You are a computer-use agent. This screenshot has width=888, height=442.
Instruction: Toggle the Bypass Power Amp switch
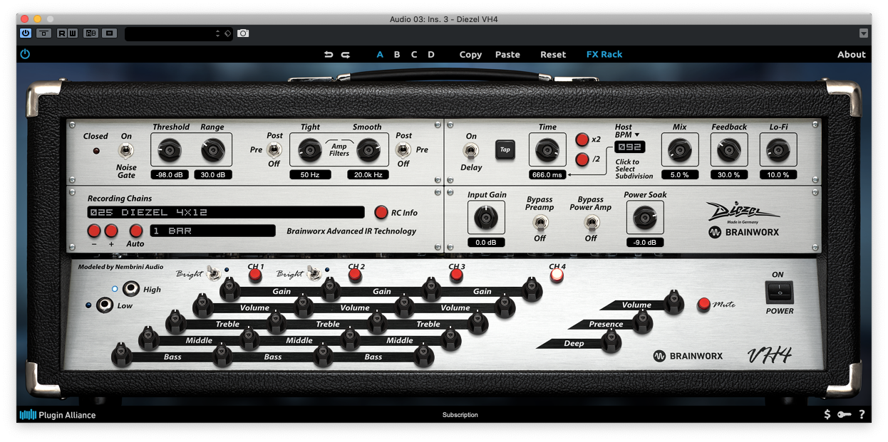[591, 223]
